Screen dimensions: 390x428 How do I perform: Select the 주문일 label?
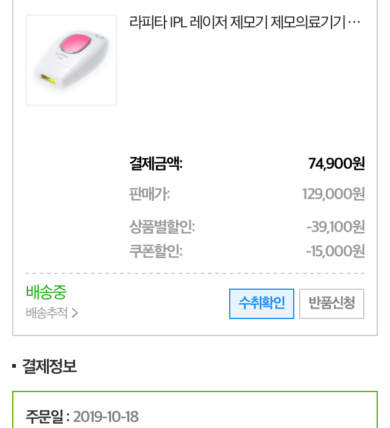46,417
